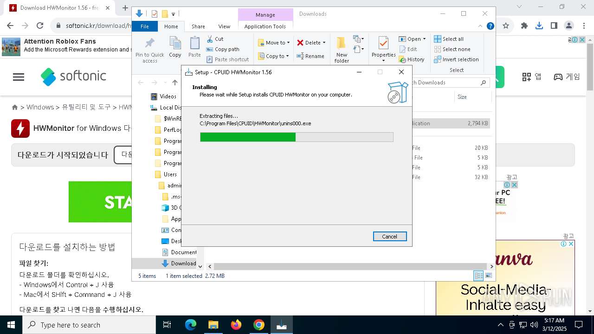Click Edit in the Explorer ribbon
594x334 pixels.
click(x=408, y=49)
